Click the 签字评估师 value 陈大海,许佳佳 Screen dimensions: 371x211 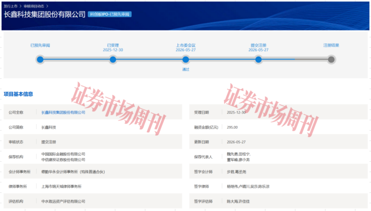pyautogui.click(x=238, y=201)
